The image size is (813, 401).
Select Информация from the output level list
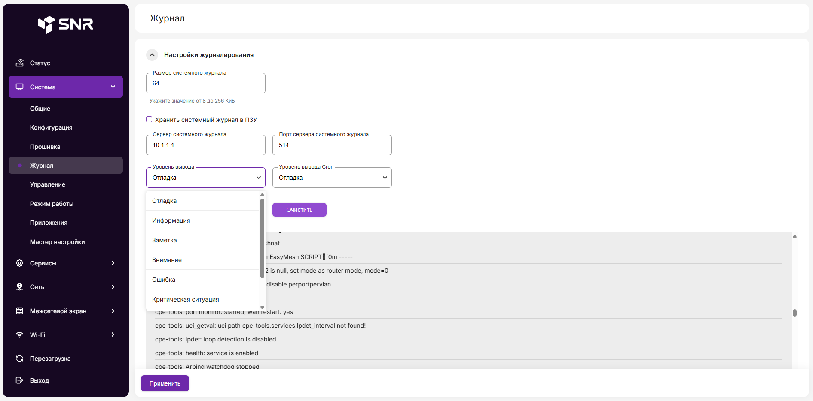click(171, 220)
